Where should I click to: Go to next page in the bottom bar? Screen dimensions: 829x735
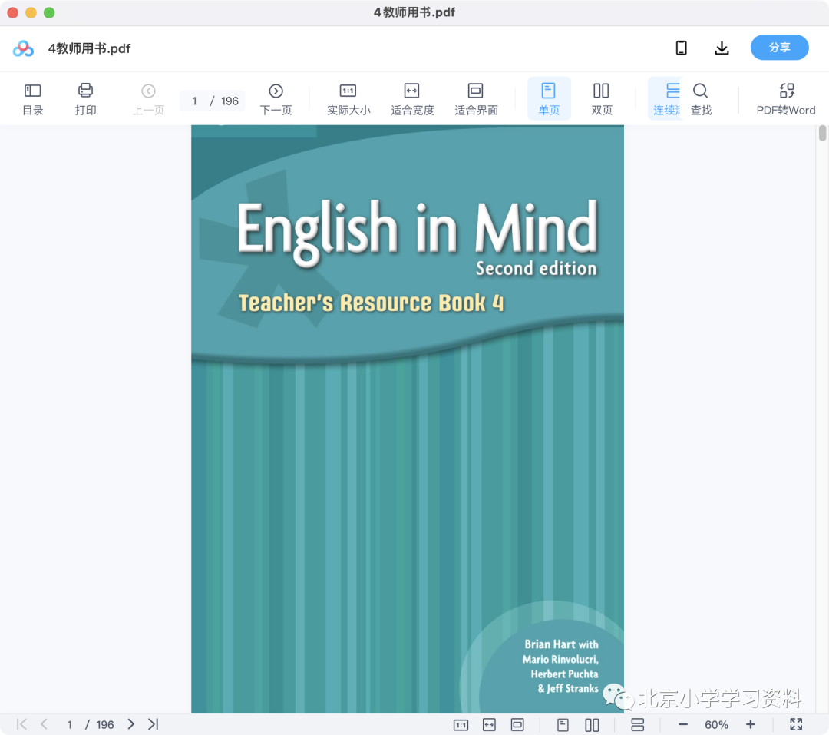(x=130, y=724)
